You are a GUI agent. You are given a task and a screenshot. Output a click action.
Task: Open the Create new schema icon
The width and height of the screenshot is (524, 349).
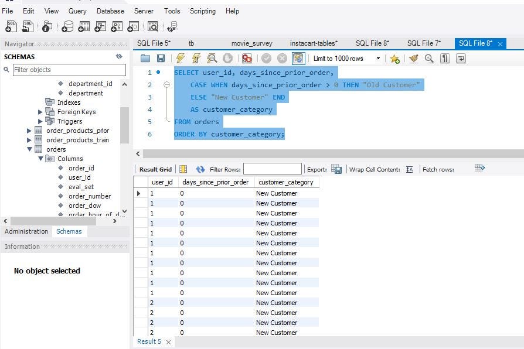pos(68,26)
